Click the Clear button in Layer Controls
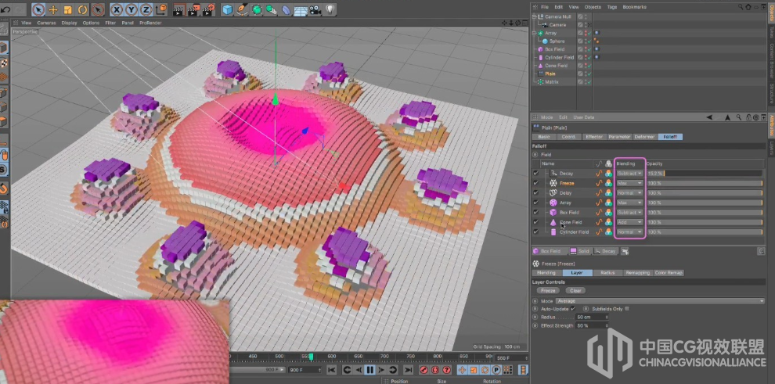775x384 pixels. point(575,291)
